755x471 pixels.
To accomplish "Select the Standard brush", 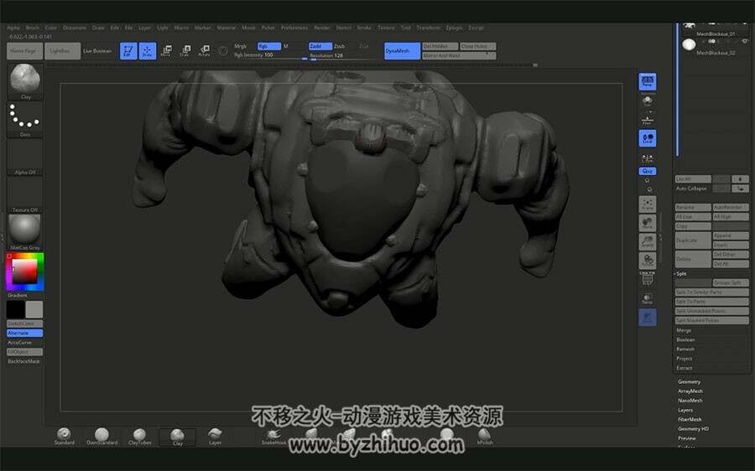I will click(x=64, y=436).
